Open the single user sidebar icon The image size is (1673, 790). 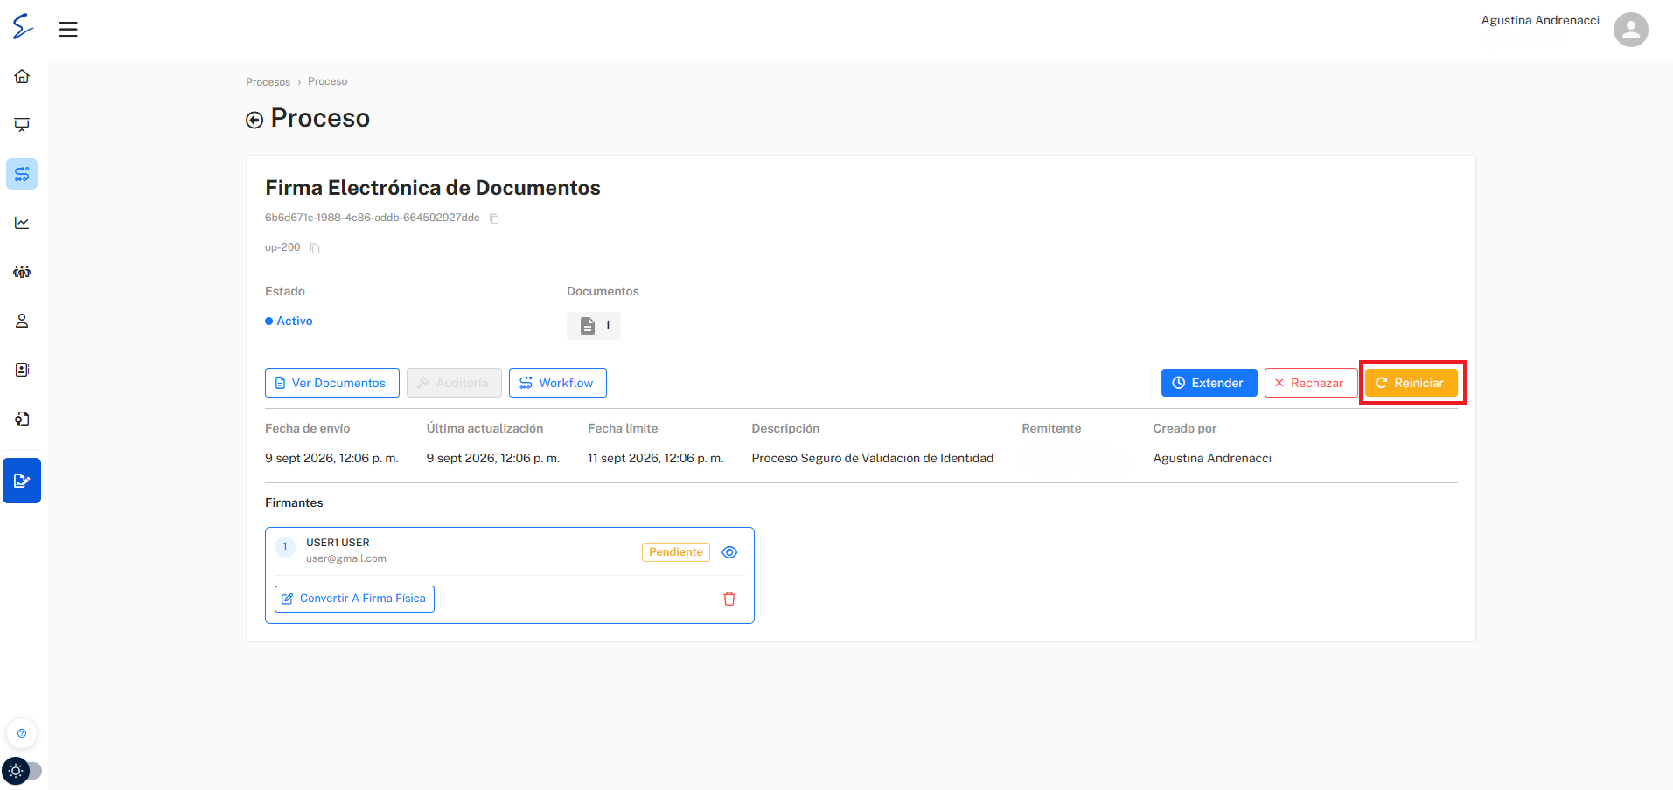22,321
